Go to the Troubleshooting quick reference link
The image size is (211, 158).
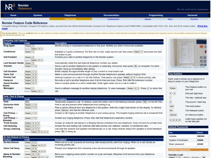[113, 19]
